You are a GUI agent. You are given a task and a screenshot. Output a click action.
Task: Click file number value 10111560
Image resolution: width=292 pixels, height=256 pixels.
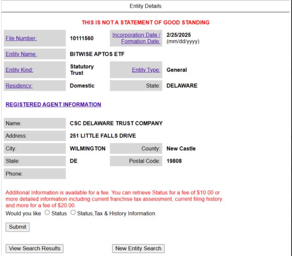pos(82,38)
